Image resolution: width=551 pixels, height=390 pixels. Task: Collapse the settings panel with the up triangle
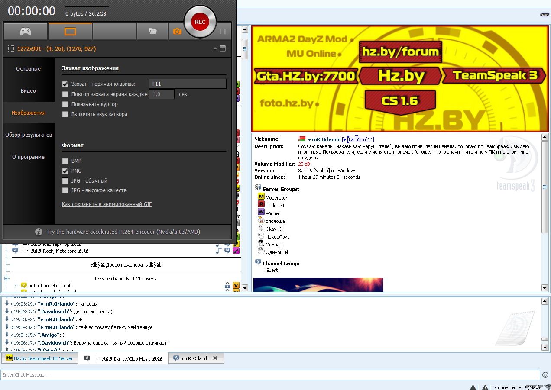pyautogui.click(x=215, y=48)
